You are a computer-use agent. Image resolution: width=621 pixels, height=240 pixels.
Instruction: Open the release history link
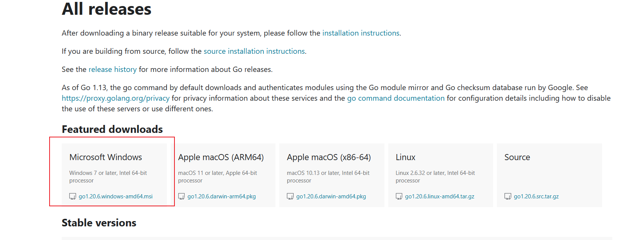click(x=112, y=70)
